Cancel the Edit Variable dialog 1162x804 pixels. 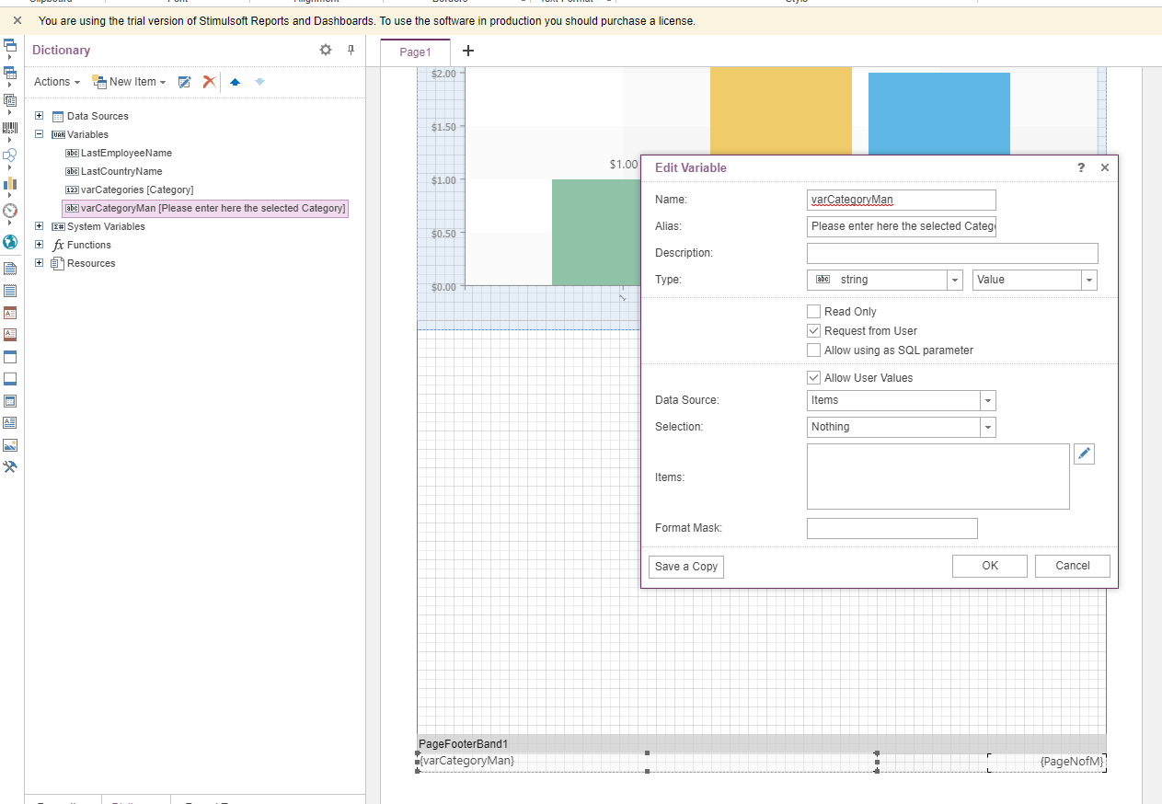click(1073, 566)
